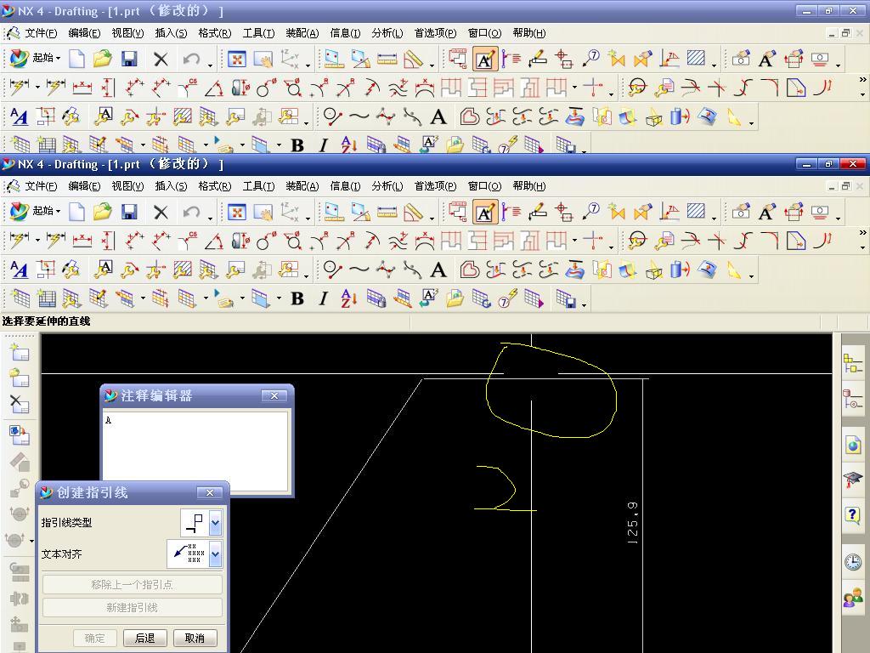Open 文件(F) menu in lower NX window
This screenshot has height=653, width=870.
(41, 186)
